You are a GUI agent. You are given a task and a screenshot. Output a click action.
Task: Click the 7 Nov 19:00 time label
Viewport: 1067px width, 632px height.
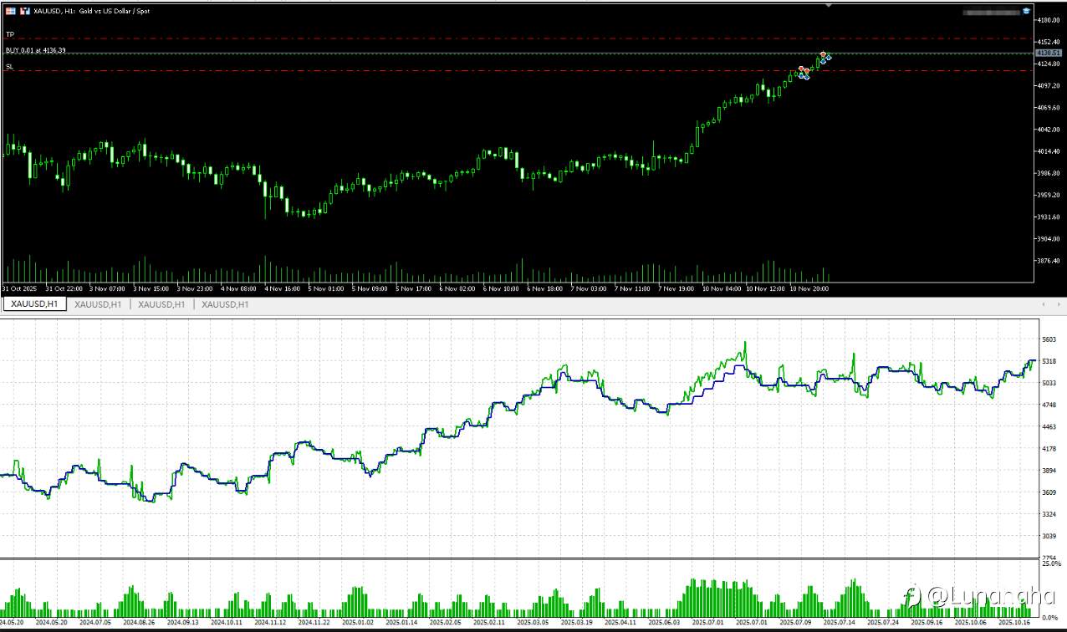coord(676,288)
